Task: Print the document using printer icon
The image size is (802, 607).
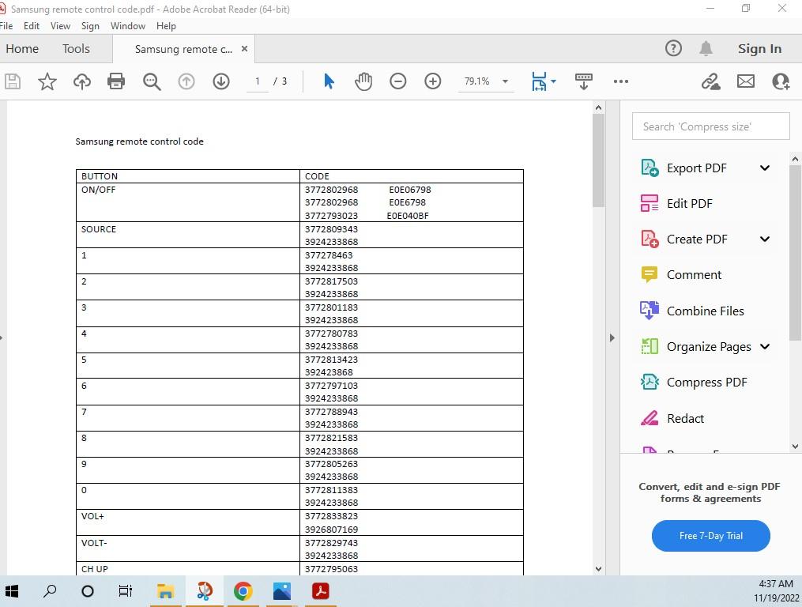Action: point(116,81)
